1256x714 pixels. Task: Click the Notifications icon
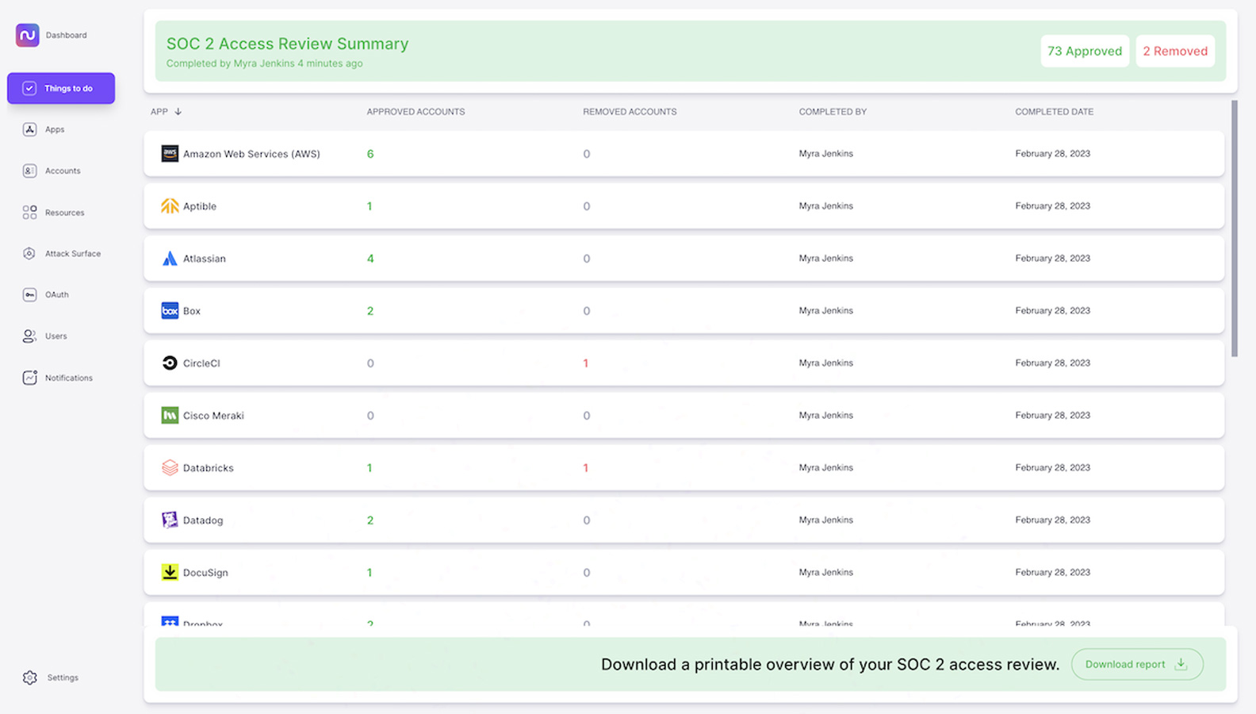click(x=29, y=378)
